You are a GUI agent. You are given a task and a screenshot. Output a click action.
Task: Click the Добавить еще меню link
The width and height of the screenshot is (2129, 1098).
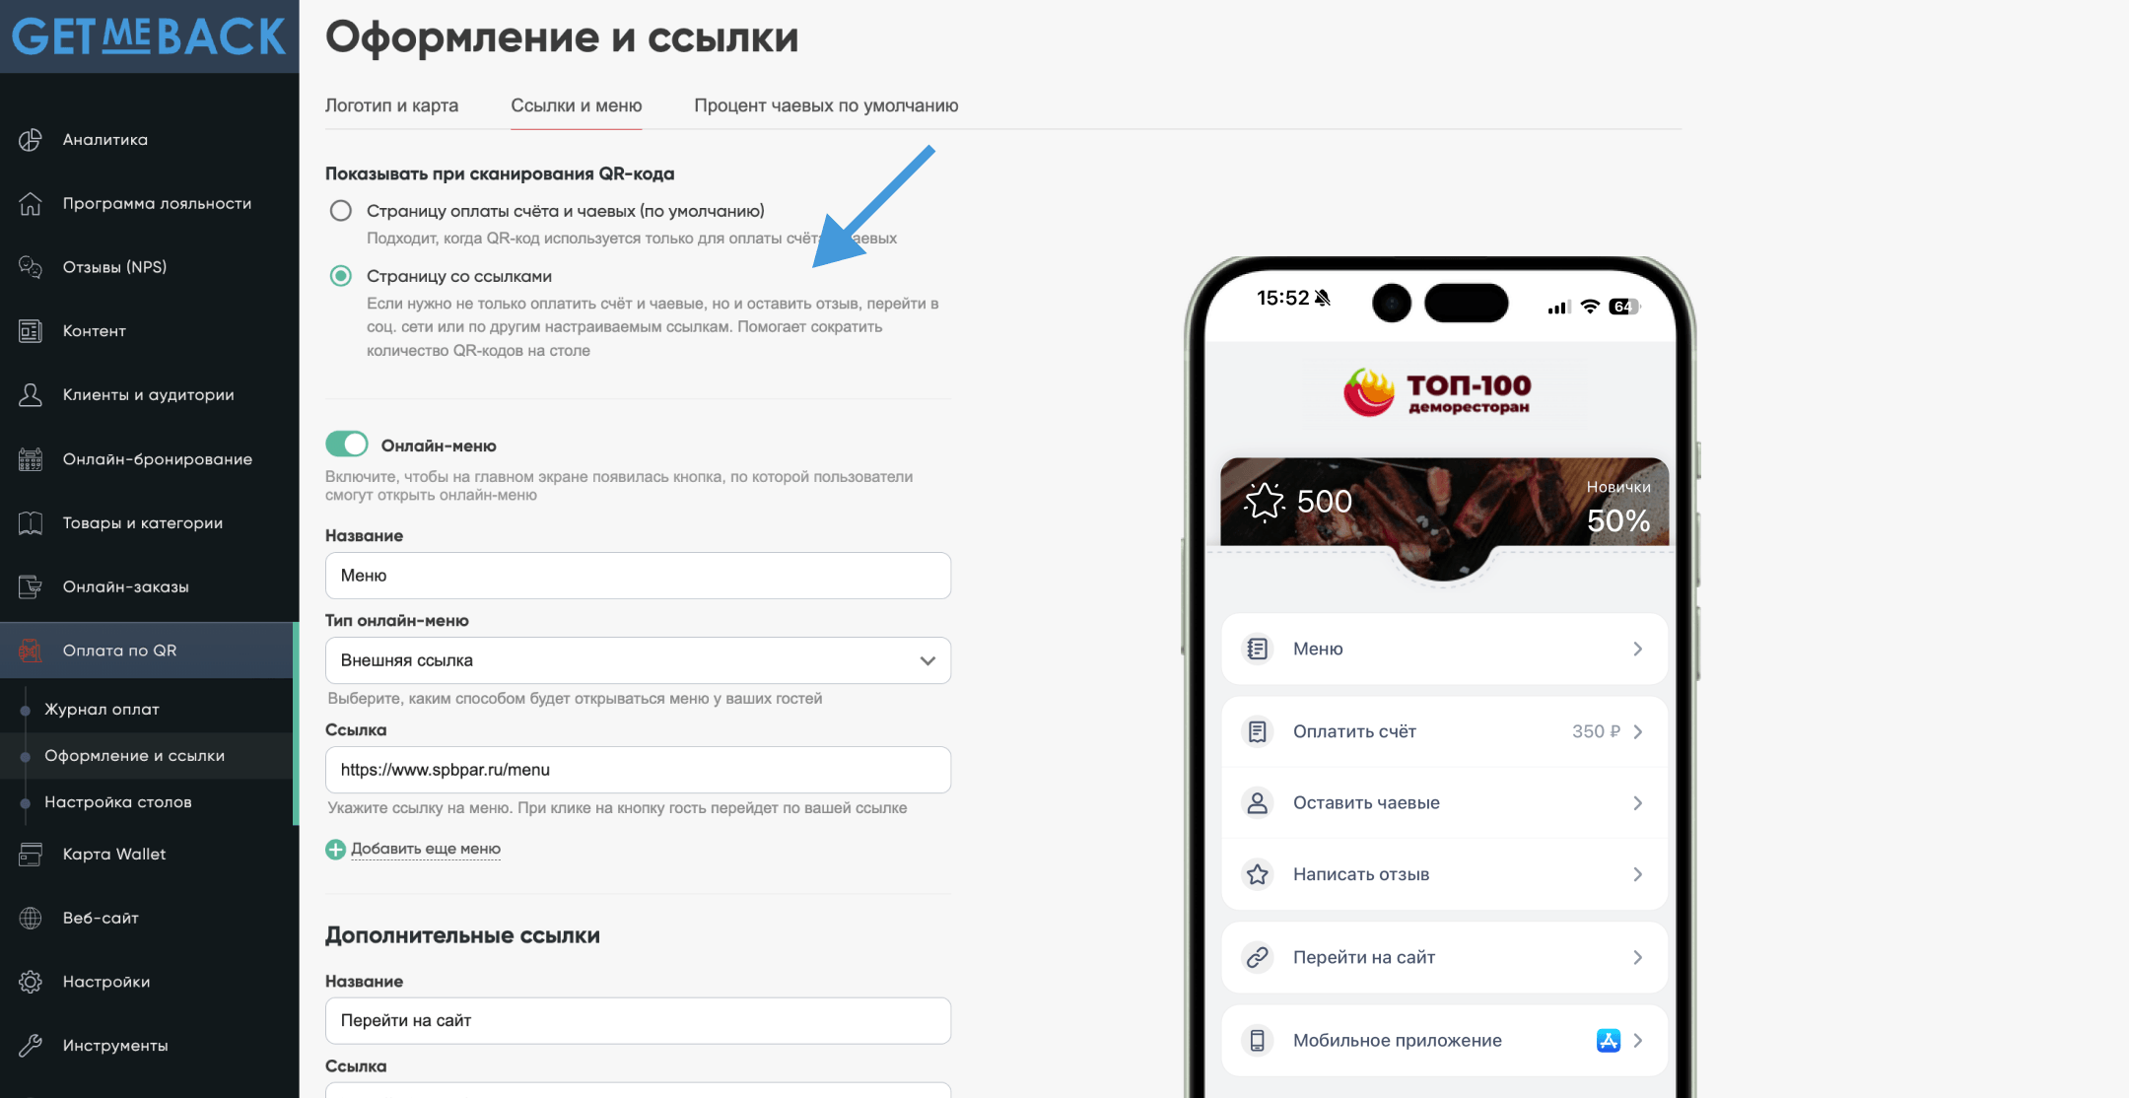[x=426, y=849]
